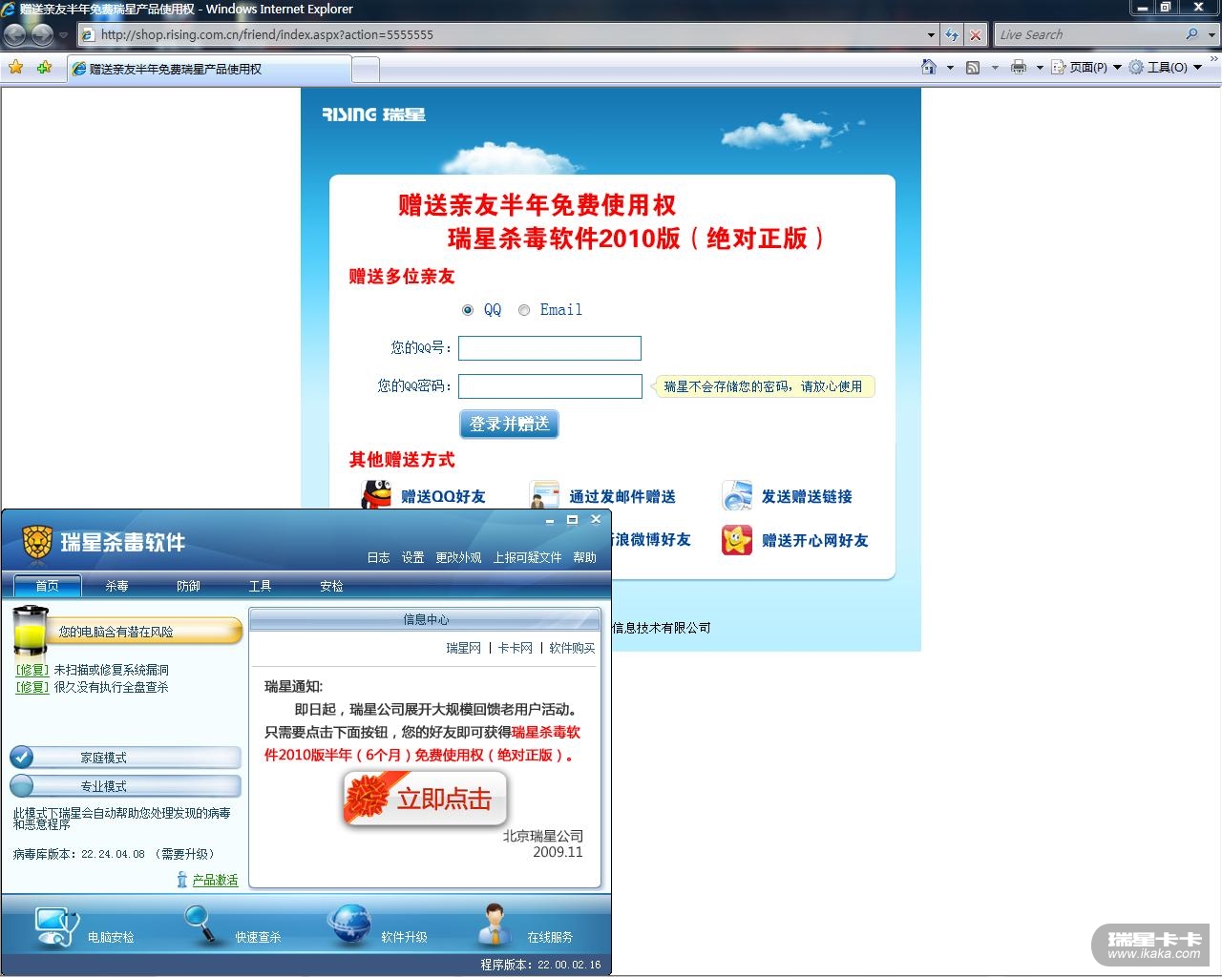Stop page loading with the red X icon

[975, 34]
